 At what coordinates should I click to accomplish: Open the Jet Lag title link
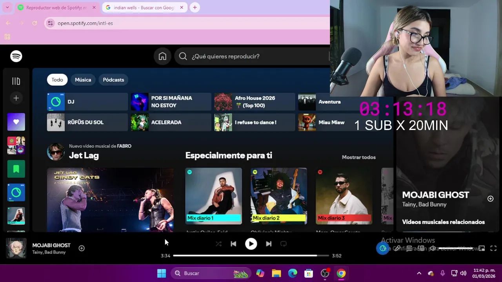tap(84, 155)
